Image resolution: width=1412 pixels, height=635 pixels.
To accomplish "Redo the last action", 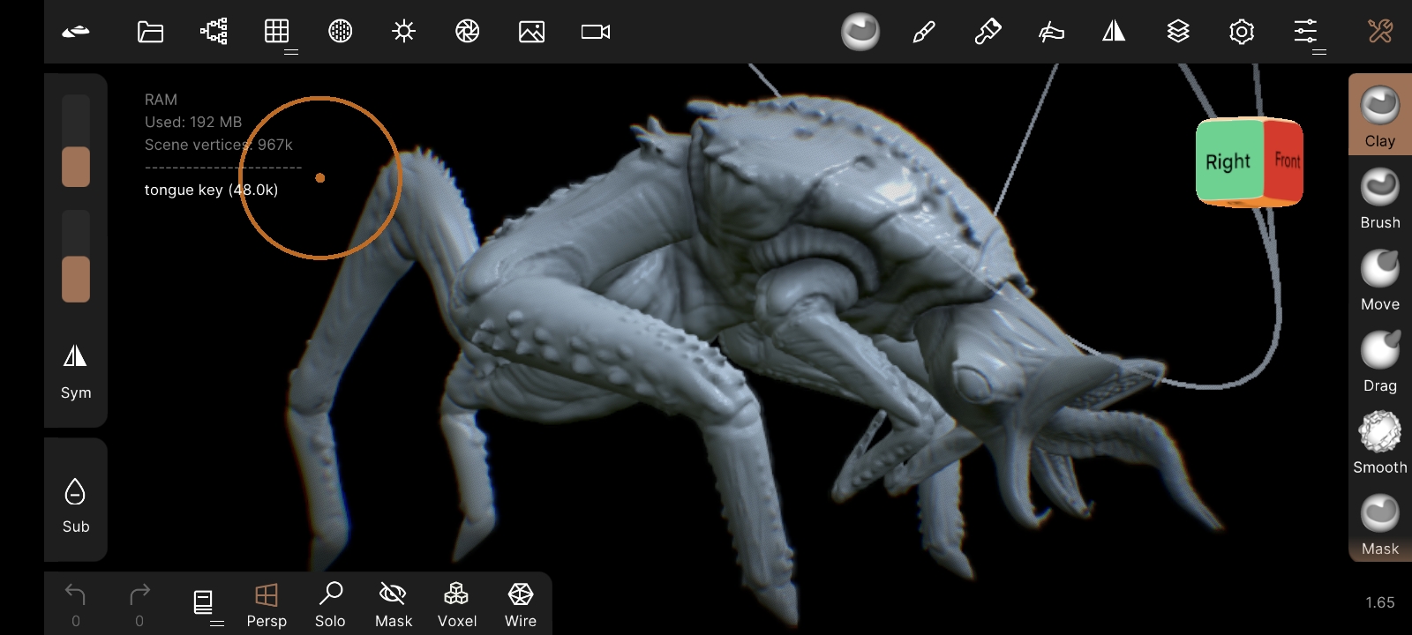I will tap(139, 605).
